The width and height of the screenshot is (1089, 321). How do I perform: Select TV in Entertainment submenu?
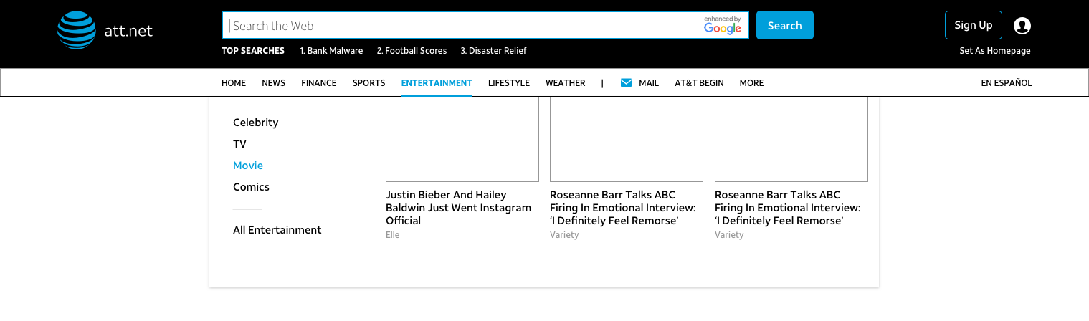(239, 144)
